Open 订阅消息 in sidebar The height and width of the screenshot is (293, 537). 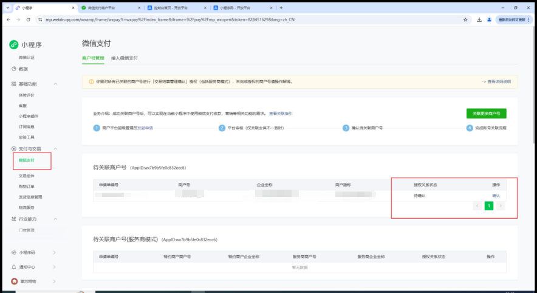point(27,127)
